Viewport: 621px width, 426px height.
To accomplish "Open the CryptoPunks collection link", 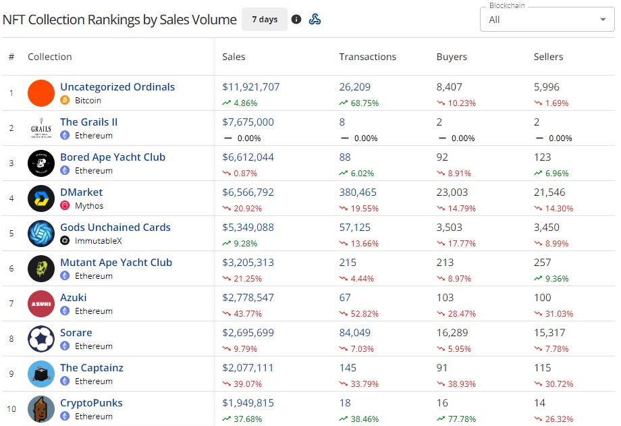I will coord(91,403).
